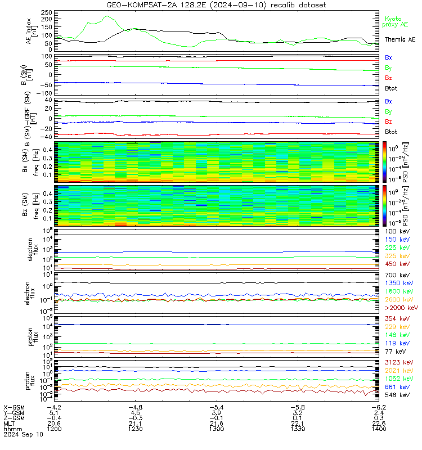Select the 100 keV electron flux legend

coord(397,231)
